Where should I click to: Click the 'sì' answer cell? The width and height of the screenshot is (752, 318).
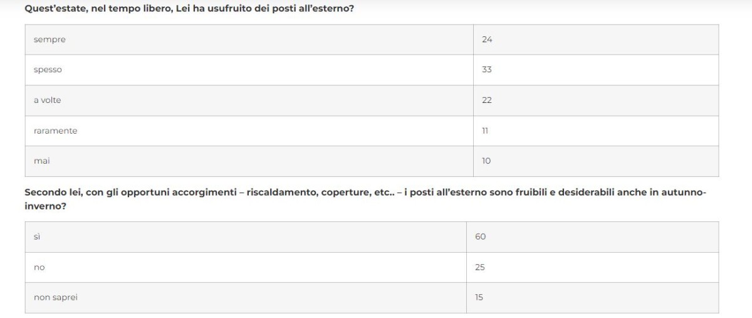(36, 236)
